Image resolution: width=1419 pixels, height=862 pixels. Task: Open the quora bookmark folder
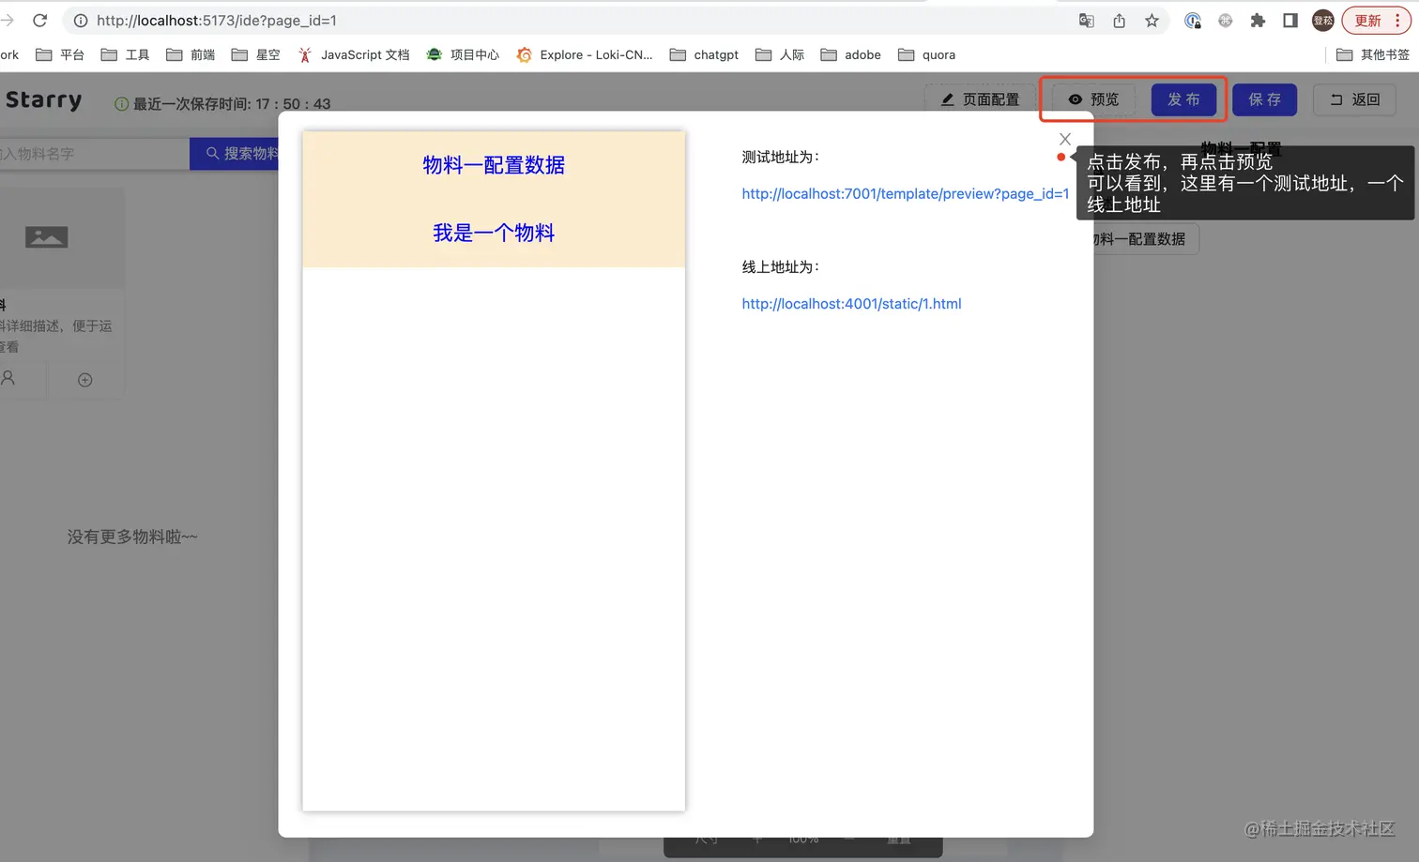[927, 54]
